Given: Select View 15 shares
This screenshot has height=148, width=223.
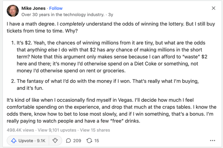Looking at the screenshot, I should (95, 130).
